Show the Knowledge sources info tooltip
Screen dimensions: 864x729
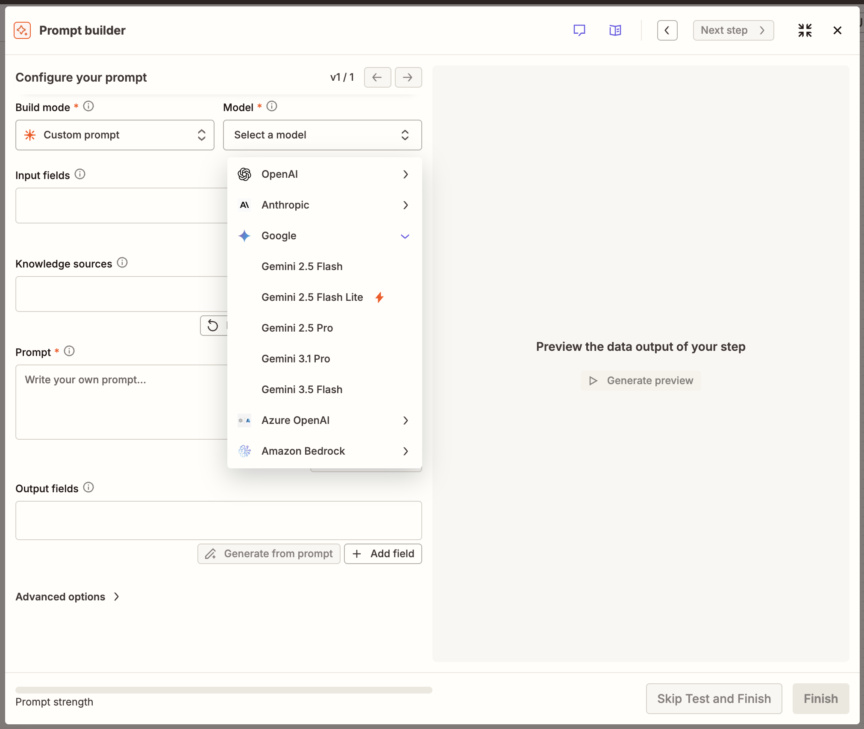click(122, 263)
